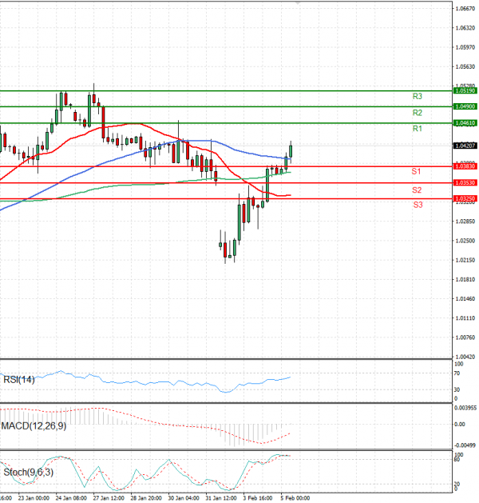
Task: Click the R2 resistance label
Action: (x=417, y=113)
